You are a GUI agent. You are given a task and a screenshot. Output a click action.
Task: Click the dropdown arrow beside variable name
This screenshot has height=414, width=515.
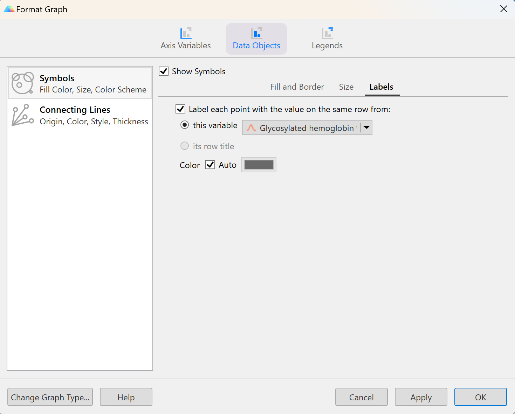point(366,128)
